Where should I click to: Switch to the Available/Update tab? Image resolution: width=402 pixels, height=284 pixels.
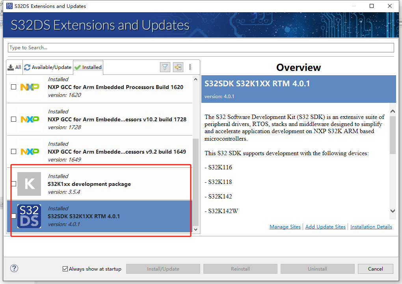[x=48, y=67]
